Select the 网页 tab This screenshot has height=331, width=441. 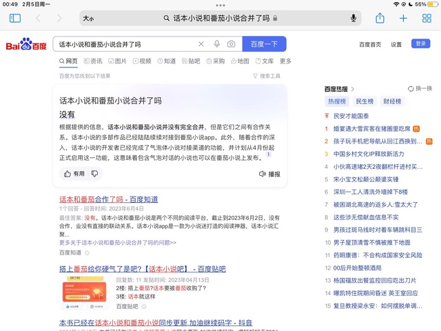tap(68, 61)
